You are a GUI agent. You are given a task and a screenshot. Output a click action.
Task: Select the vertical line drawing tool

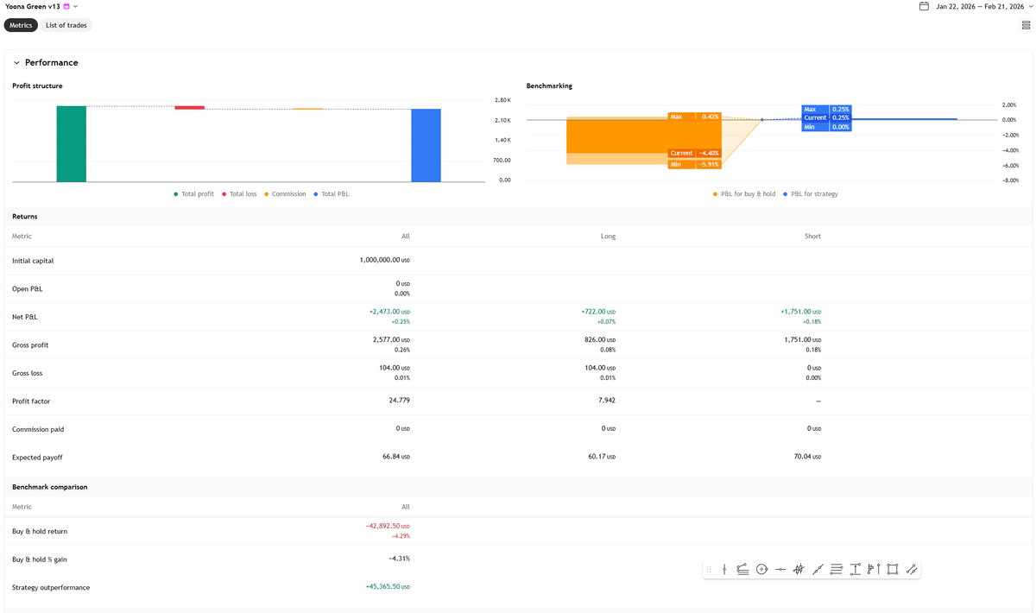[724, 569]
